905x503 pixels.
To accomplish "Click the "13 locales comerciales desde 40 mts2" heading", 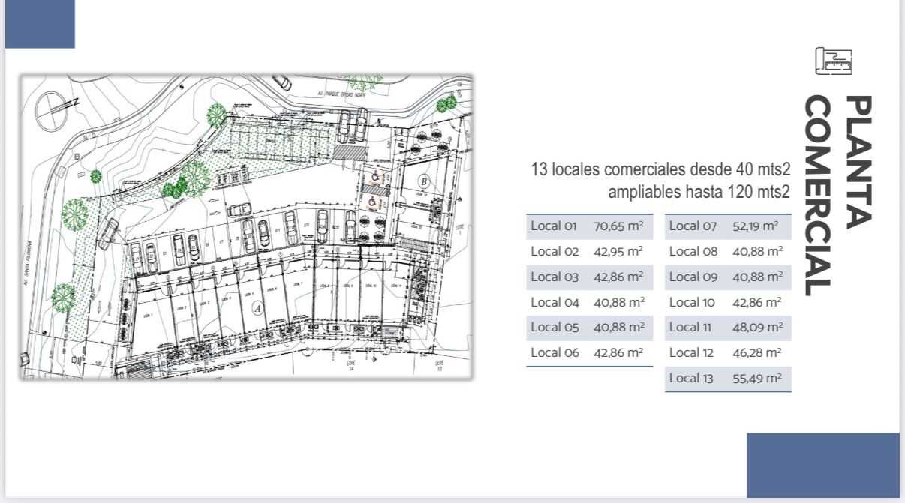I will coord(660,169).
